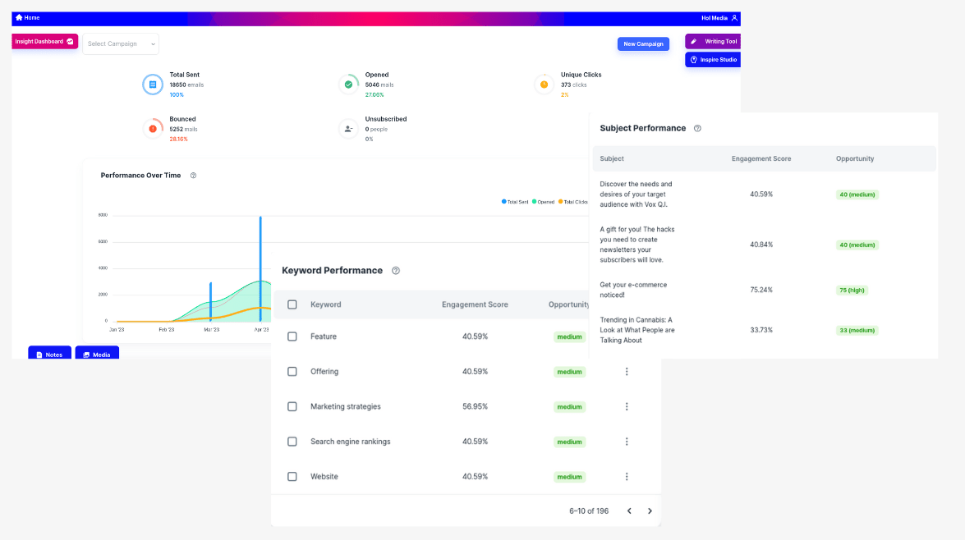This screenshot has width=965, height=540.
Task: Toggle the Total Sent legend color marker
Action: (x=503, y=202)
